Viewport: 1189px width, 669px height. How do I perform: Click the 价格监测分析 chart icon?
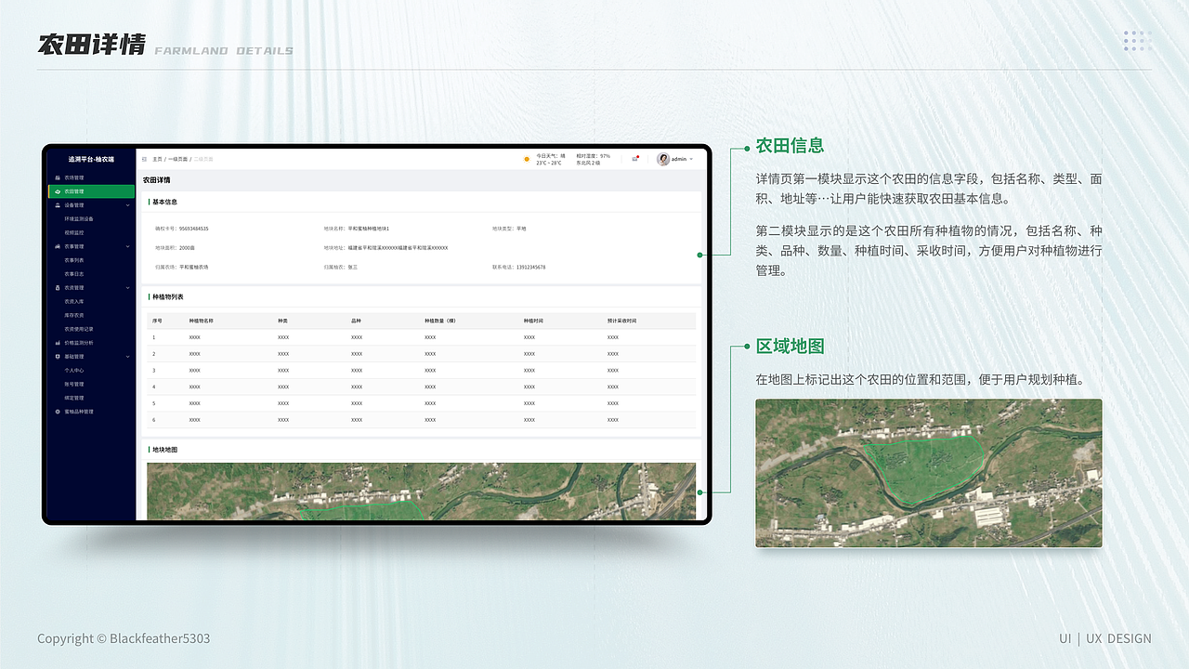(58, 343)
